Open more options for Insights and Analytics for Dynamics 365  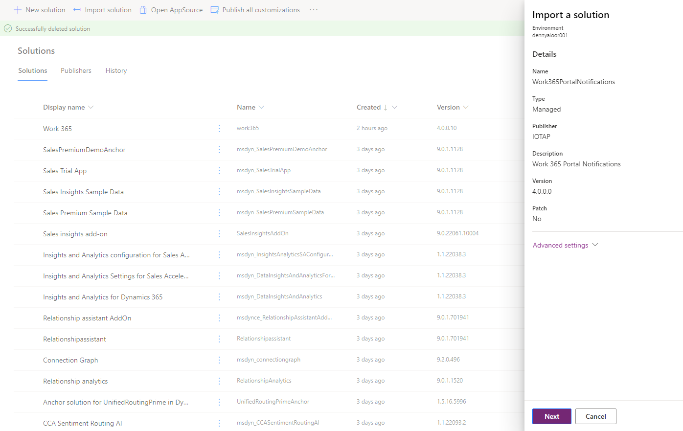tap(219, 297)
